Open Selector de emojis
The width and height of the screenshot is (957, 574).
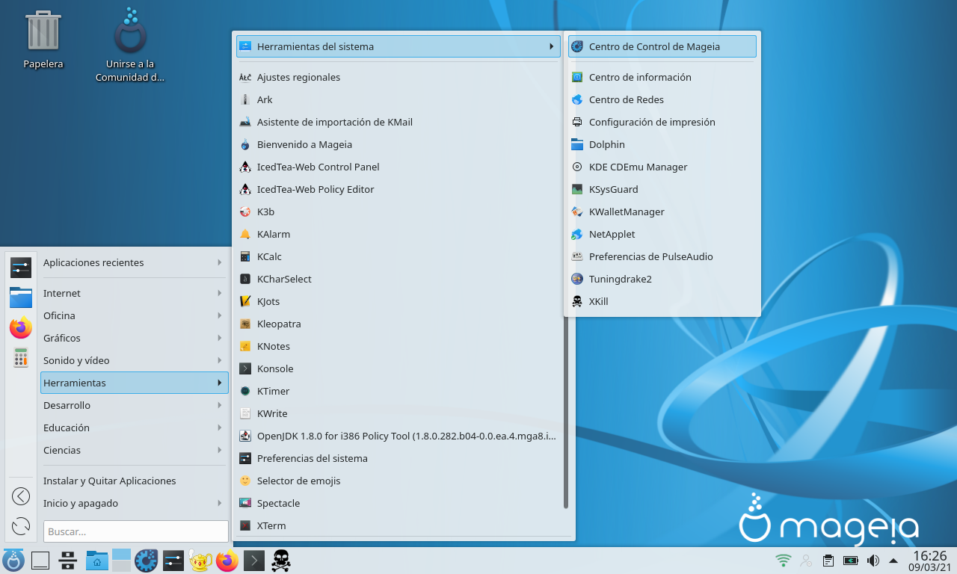tap(398, 481)
